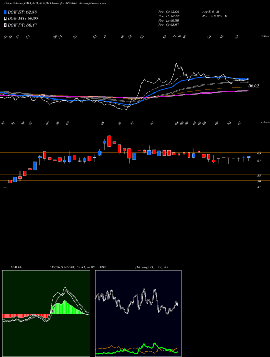Click the 47 price level label

259,187
